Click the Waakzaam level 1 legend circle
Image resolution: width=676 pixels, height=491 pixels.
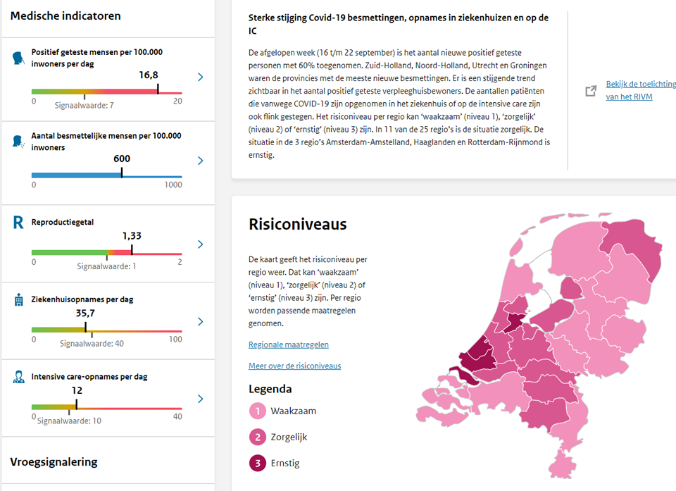tap(258, 411)
